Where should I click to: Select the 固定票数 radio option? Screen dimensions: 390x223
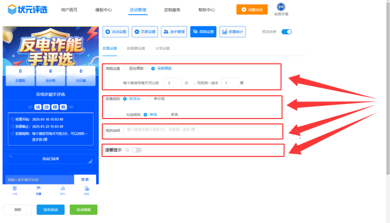tap(125, 69)
